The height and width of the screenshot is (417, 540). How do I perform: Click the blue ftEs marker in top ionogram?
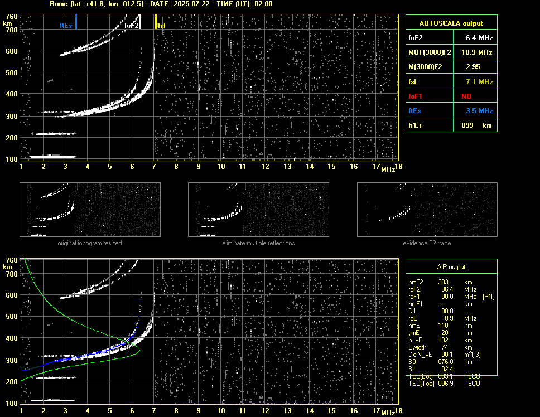[76, 22]
